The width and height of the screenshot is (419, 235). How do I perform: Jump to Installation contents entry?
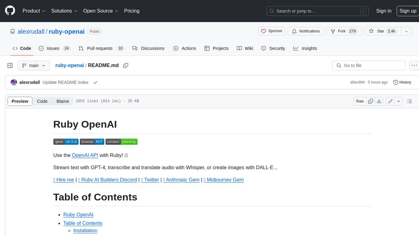[85, 231]
